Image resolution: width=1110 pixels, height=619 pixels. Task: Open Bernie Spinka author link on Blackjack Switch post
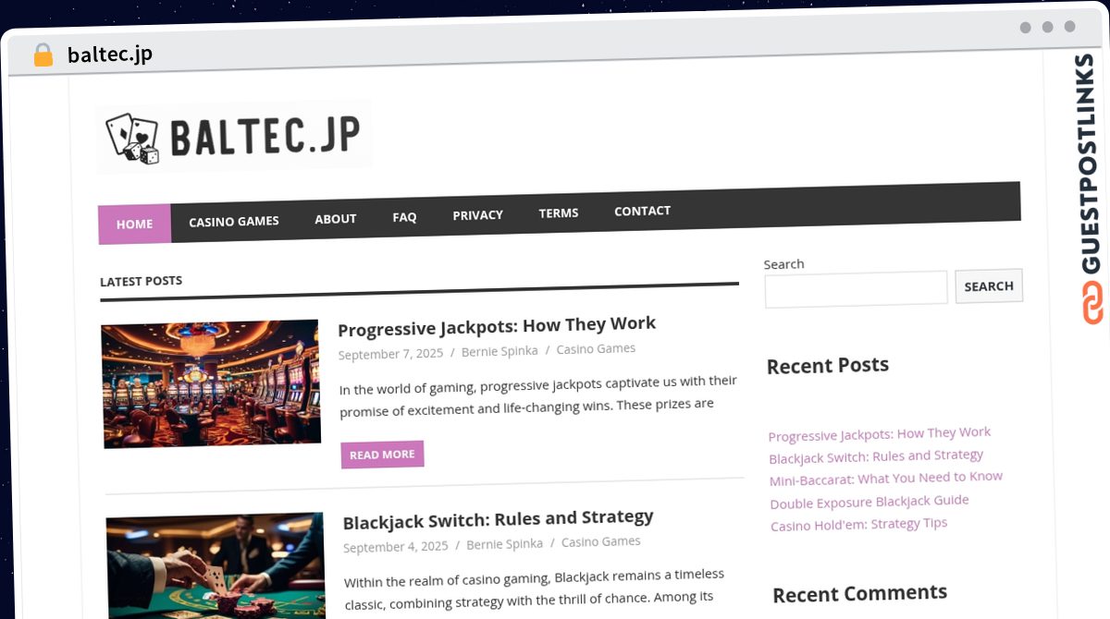[x=505, y=544]
